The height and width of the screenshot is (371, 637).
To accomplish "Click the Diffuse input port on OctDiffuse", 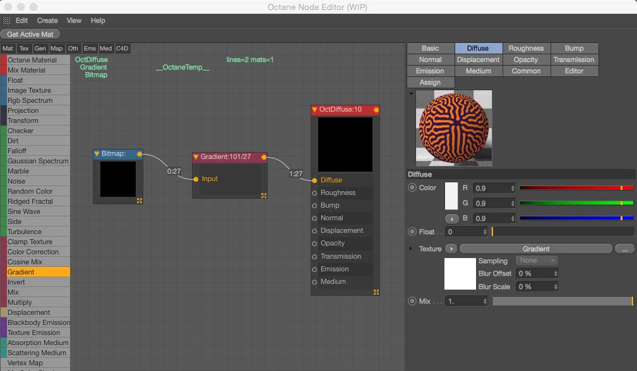I will [314, 180].
